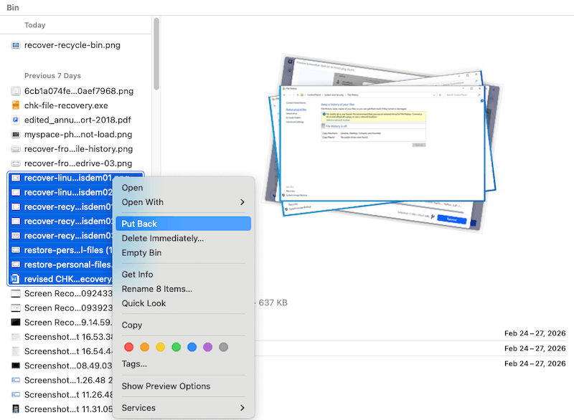This screenshot has height=420, width=574.
Task: Apply the green color tag
Action: click(x=176, y=347)
